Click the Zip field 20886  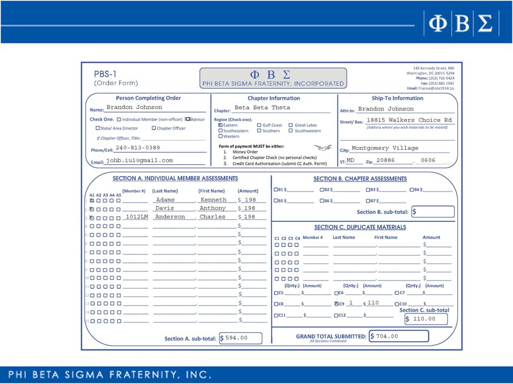[393, 161]
